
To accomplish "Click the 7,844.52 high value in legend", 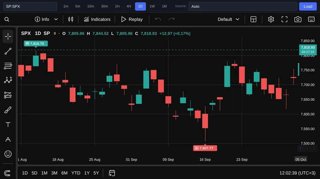I will point(101,33).
